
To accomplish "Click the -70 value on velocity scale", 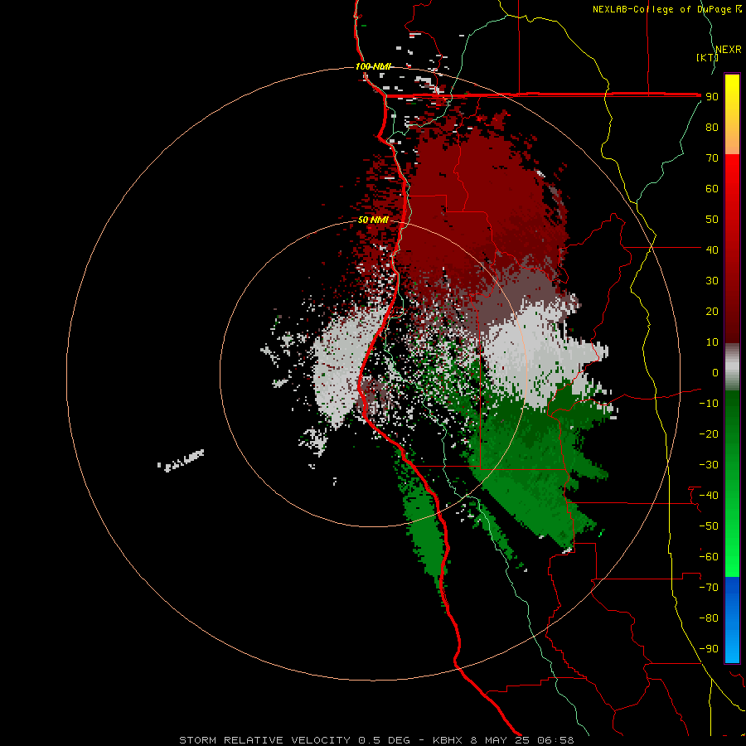I will pyautogui.click(x=709, y=588).
